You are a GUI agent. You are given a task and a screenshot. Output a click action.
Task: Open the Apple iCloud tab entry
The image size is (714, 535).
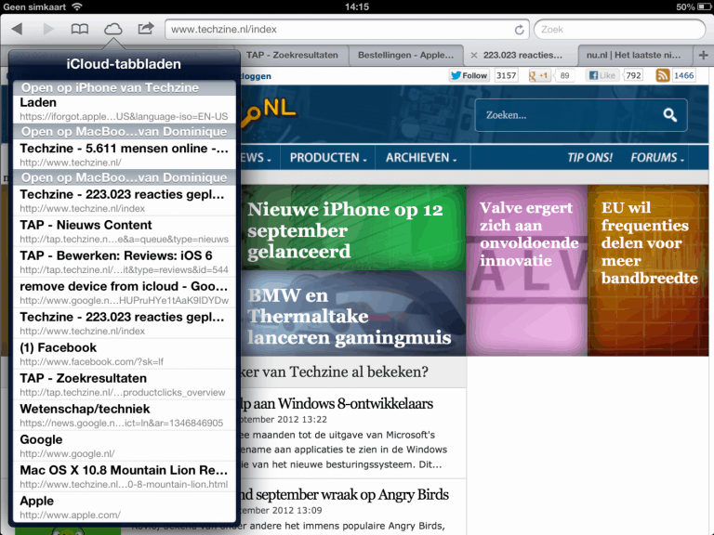125,507
